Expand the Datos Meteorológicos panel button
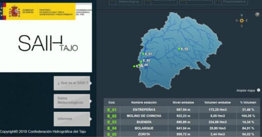The image size is (262, 137). (x=72, y=101)
